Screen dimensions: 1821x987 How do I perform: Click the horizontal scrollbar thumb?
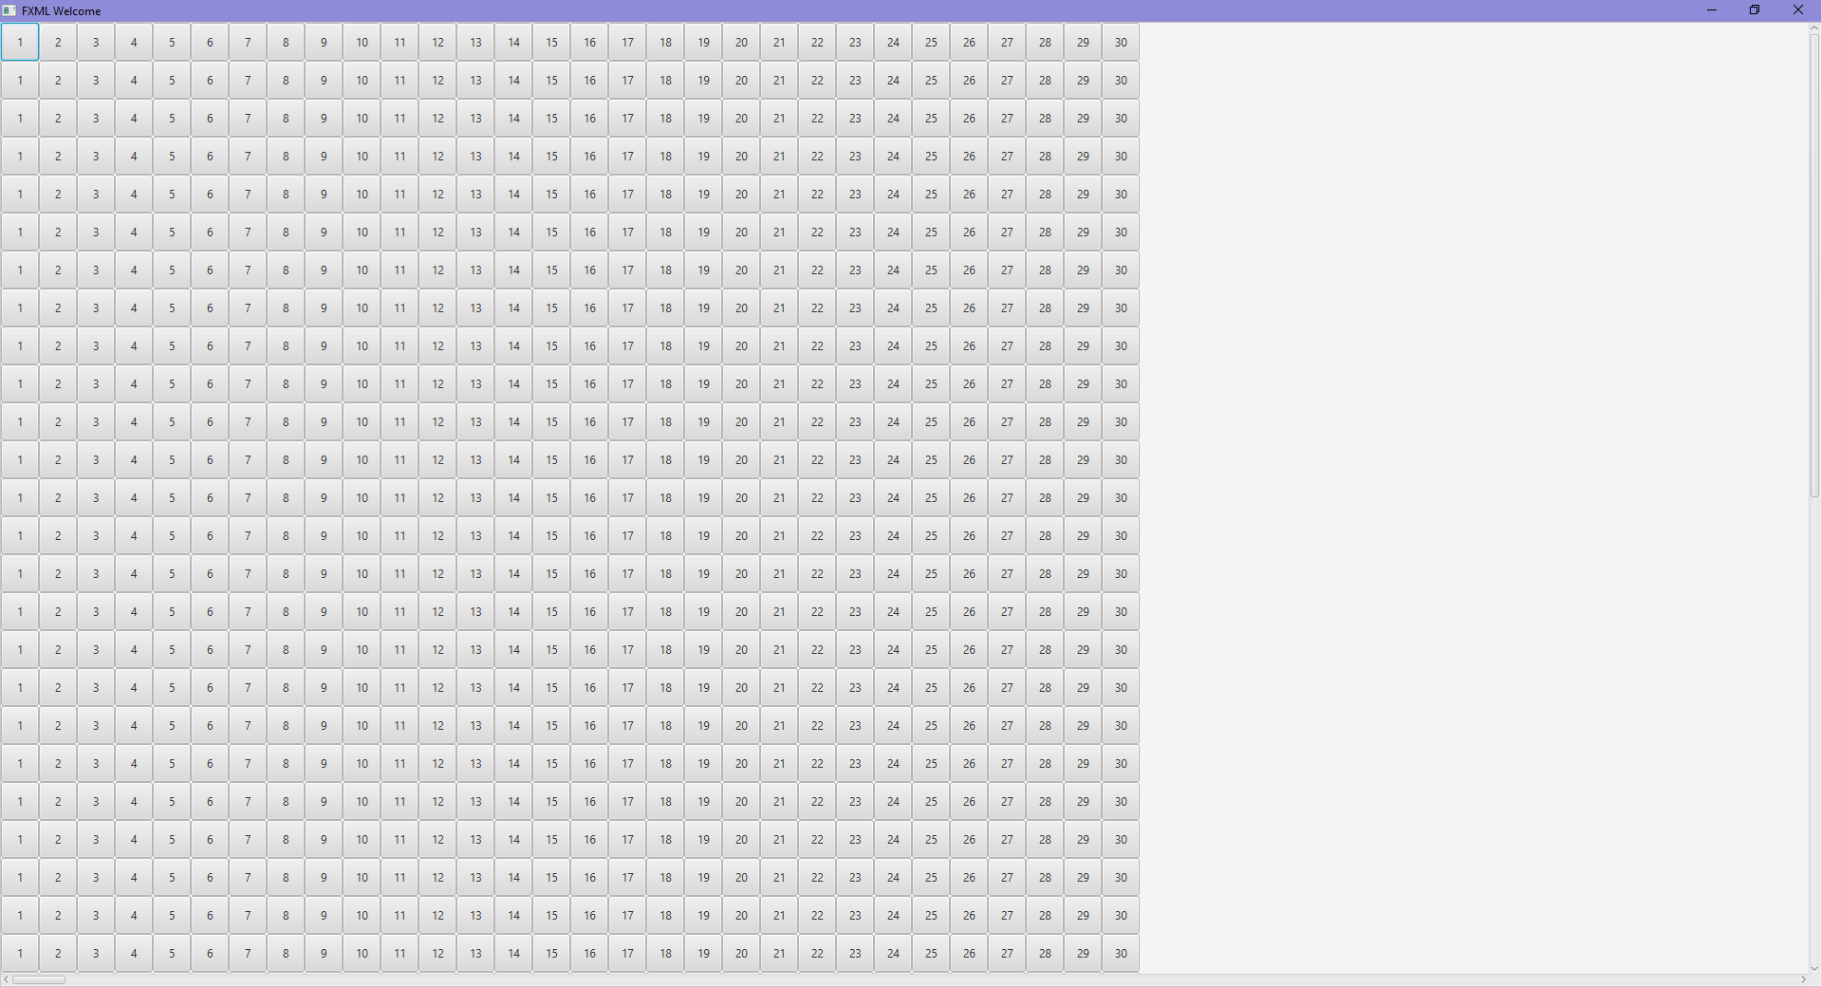(39, 979)
